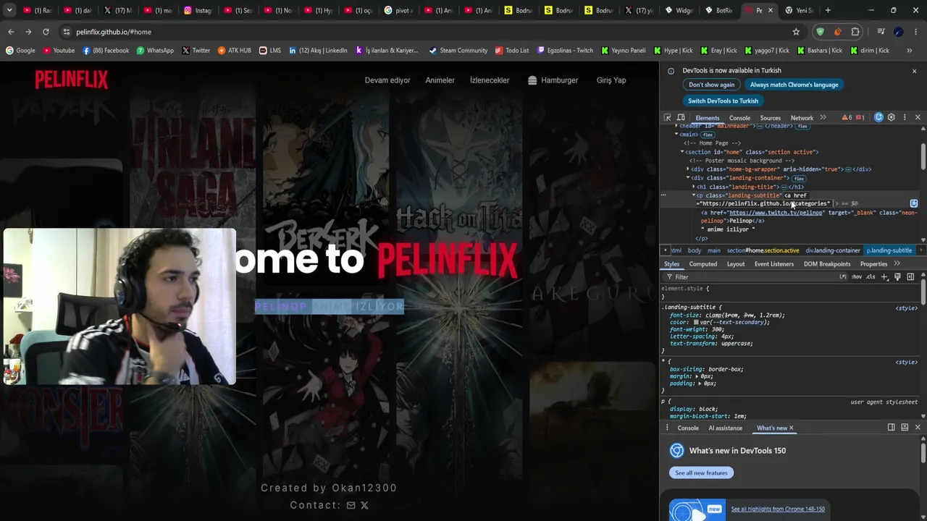
Task: Switch to the Console panel tab
Action: [739, 118]
